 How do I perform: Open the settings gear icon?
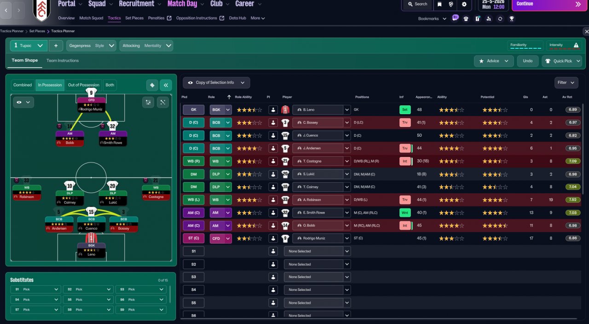(464, 4)
